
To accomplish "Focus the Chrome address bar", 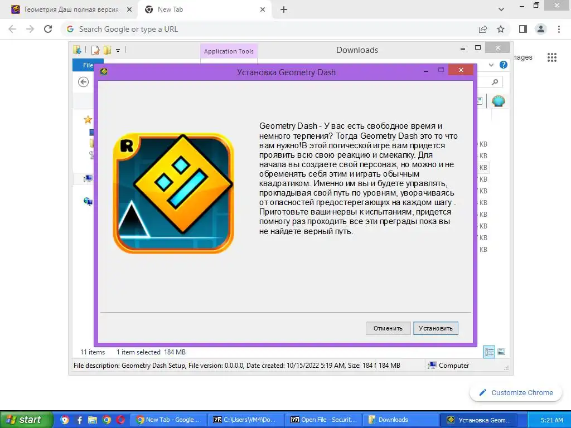I will pos(269,29).
